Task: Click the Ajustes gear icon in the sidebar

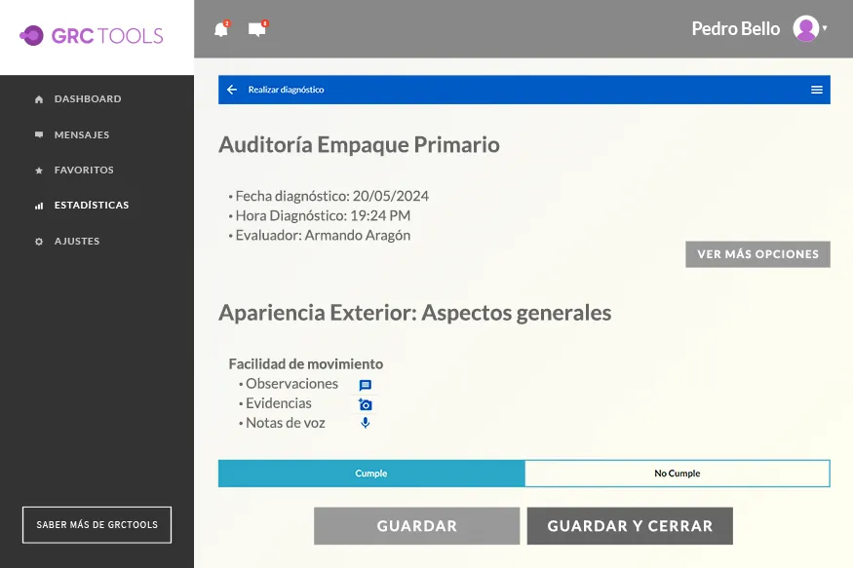Action: (38, 241)
